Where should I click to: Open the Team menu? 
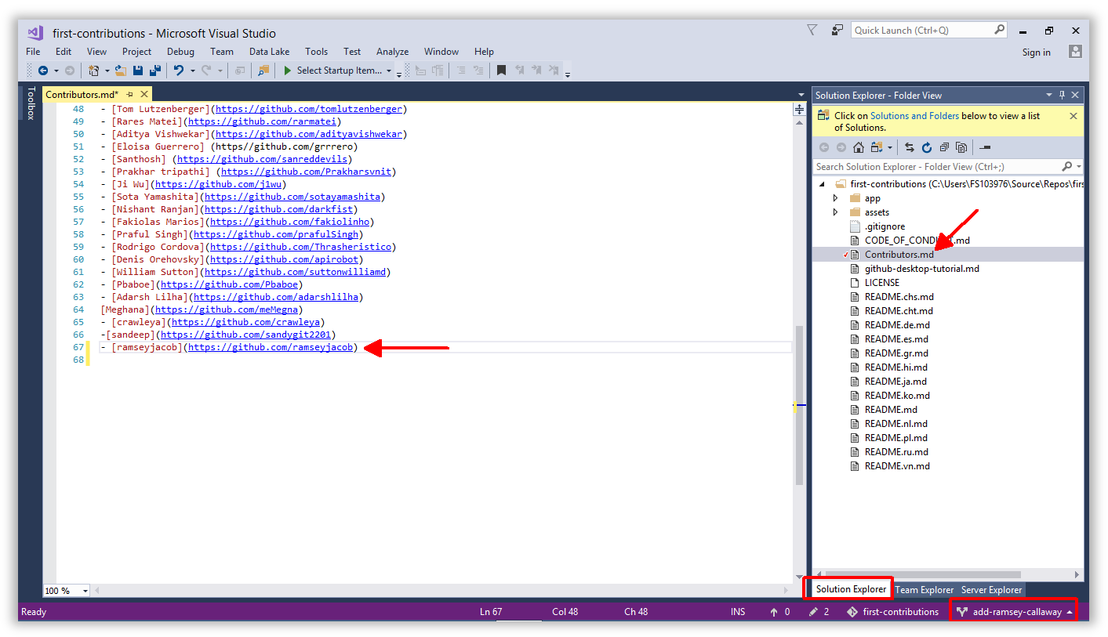pyautogui.click(x=222, y=52)
